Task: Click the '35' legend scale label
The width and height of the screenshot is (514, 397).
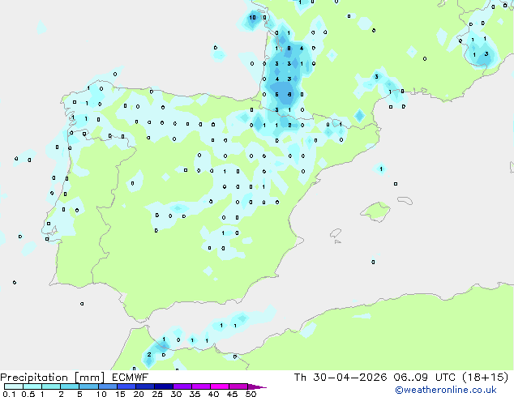Action: pos(195,394)
